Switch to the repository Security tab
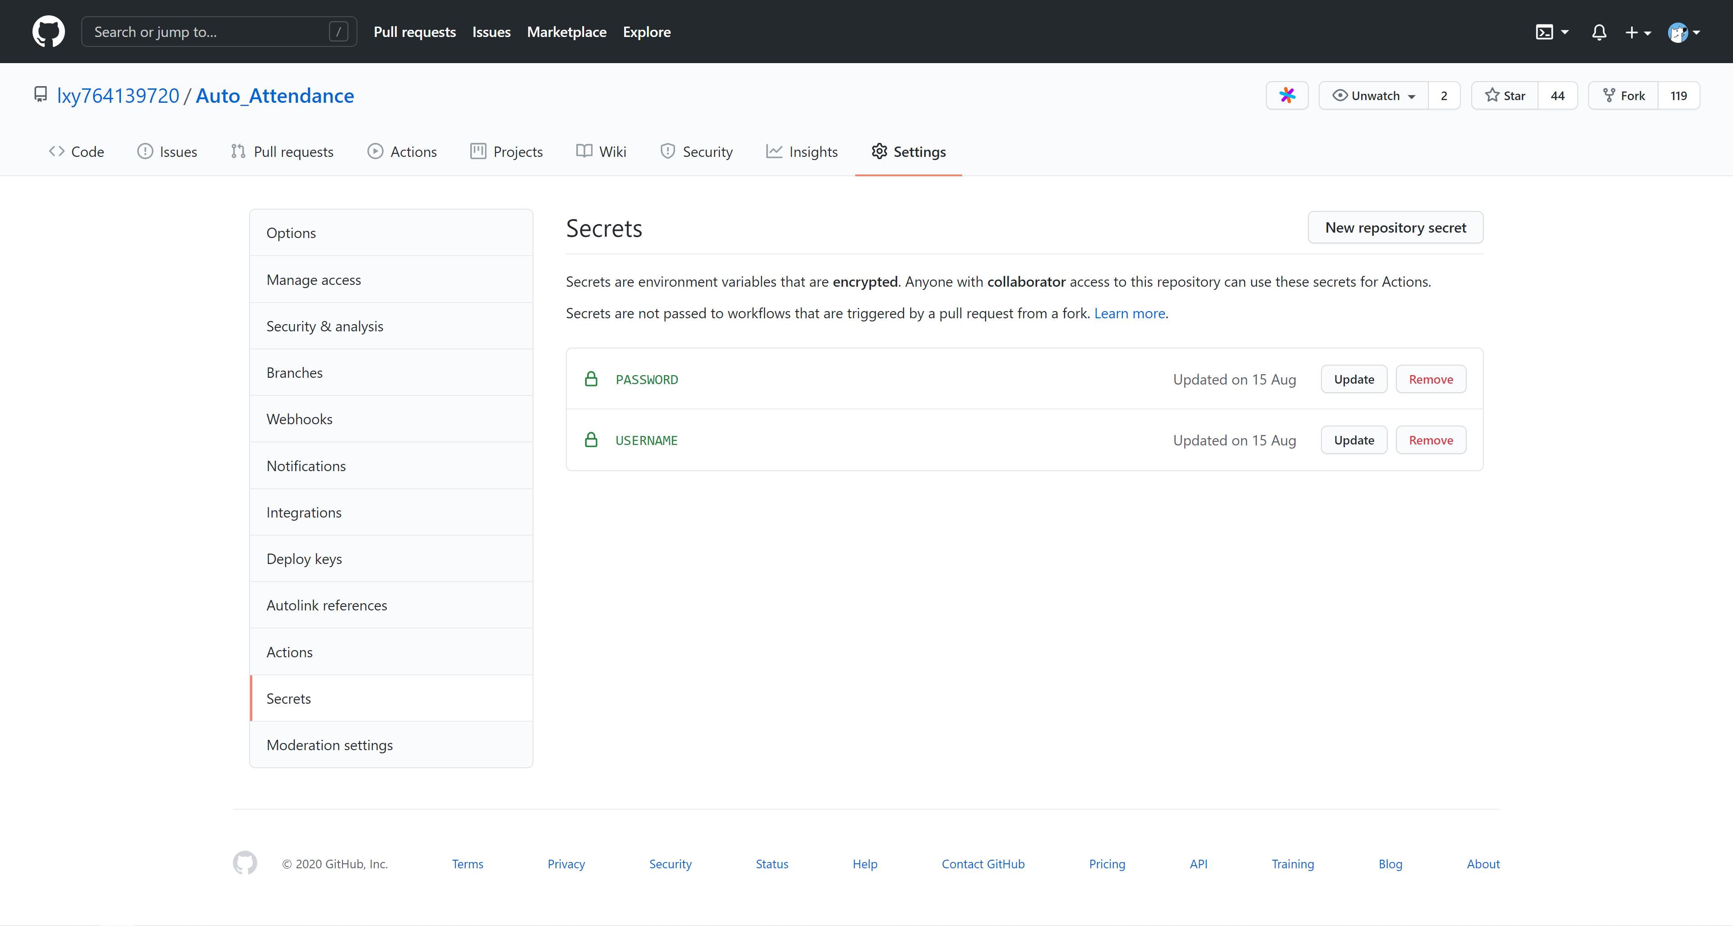This screenshot has height=926, width=1733. click(696, 152)
